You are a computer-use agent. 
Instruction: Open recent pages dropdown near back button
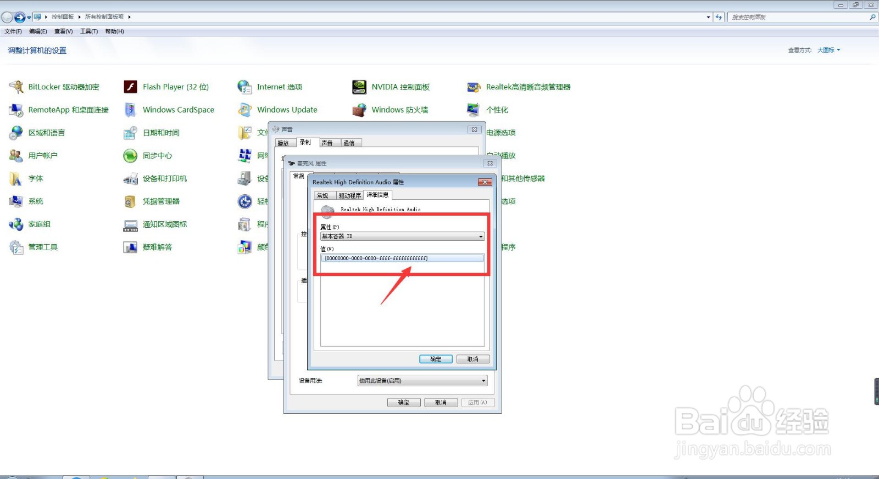(29, 18)
